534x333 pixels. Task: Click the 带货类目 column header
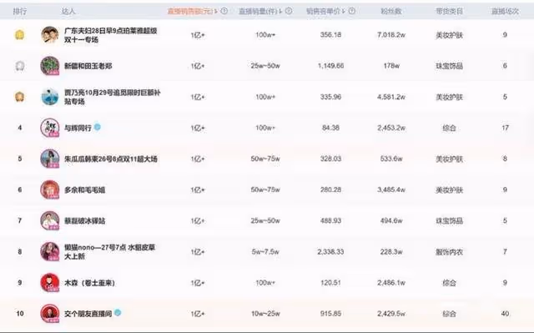(449, 11)
